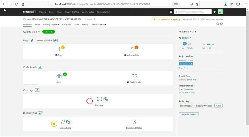Expand the project Administration dropdown

(99, 25)
